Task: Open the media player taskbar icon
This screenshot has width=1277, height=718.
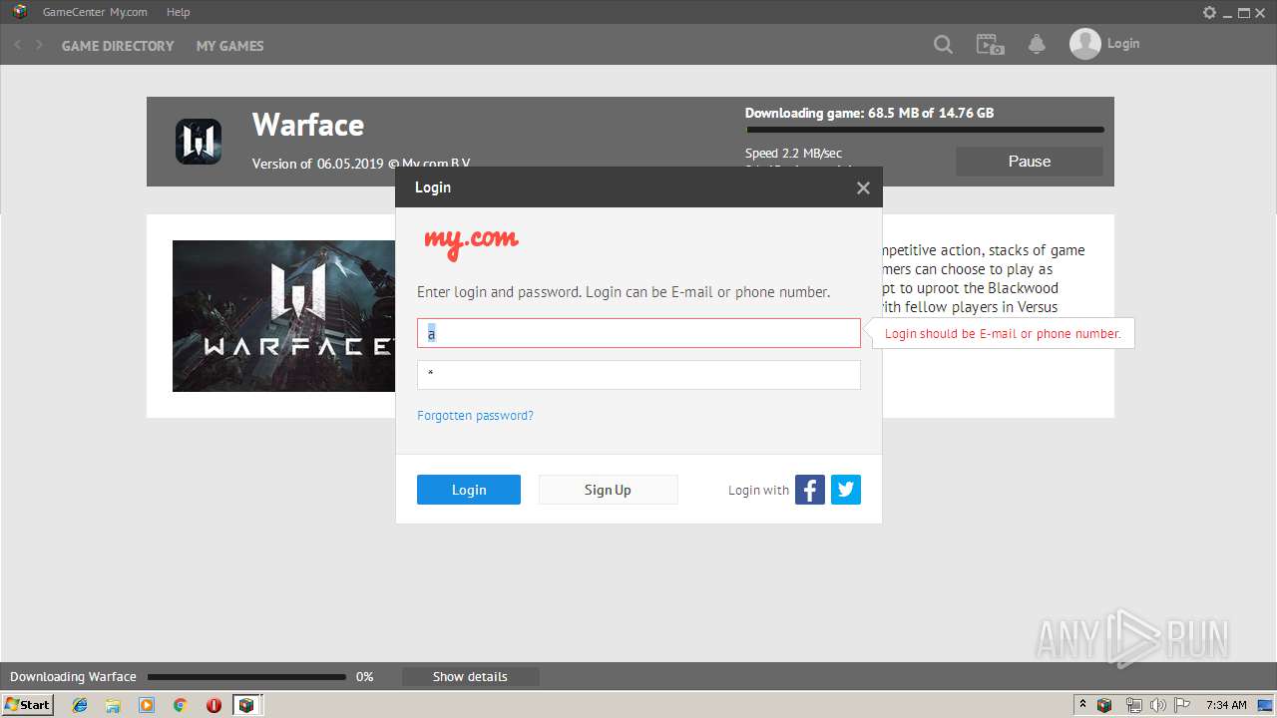Action: click(x=147, y=705)
